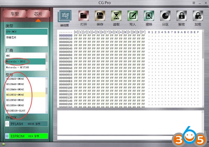The width and height of the screenshot is (209, 147).
Task: Choose model 9S12HA64-0M34S
Action: point(25,90)
